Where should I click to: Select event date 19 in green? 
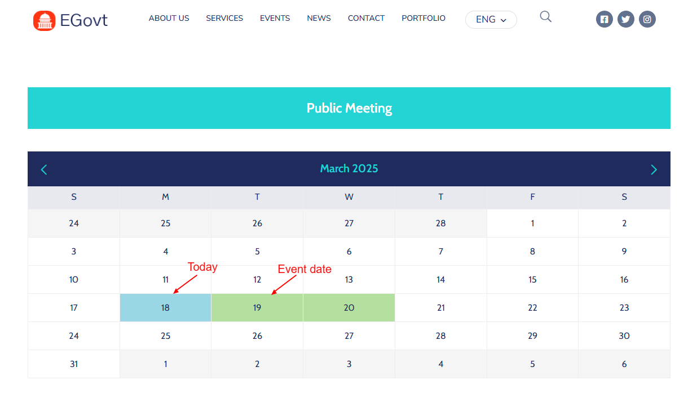click(257, 307)
